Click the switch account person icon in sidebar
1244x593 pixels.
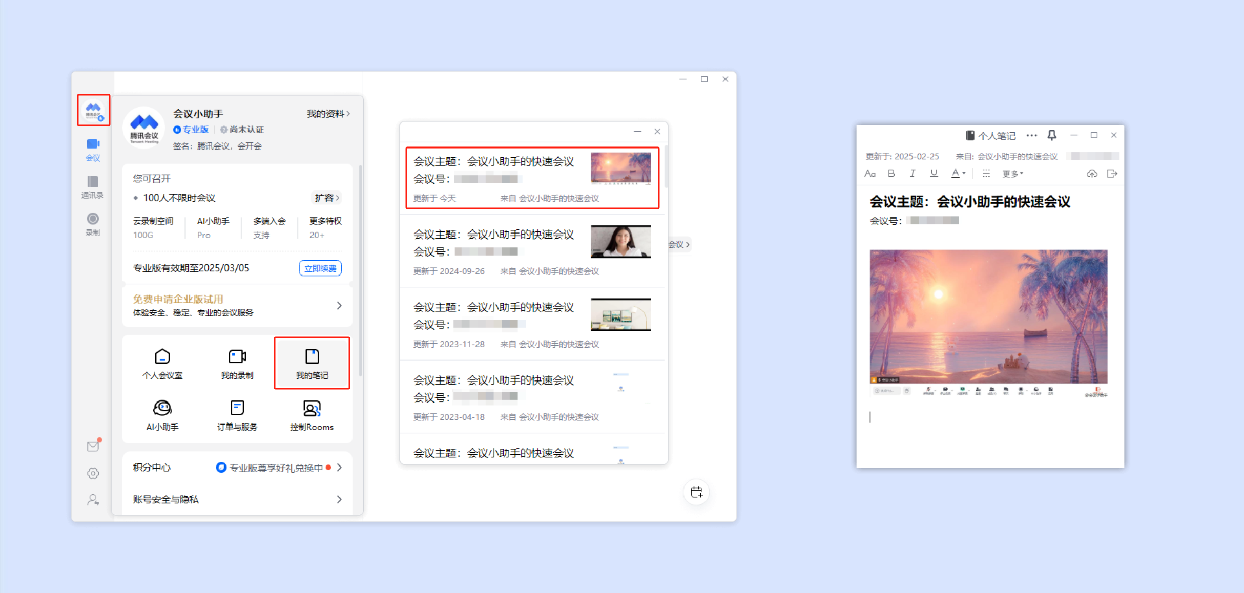point(93,500)
